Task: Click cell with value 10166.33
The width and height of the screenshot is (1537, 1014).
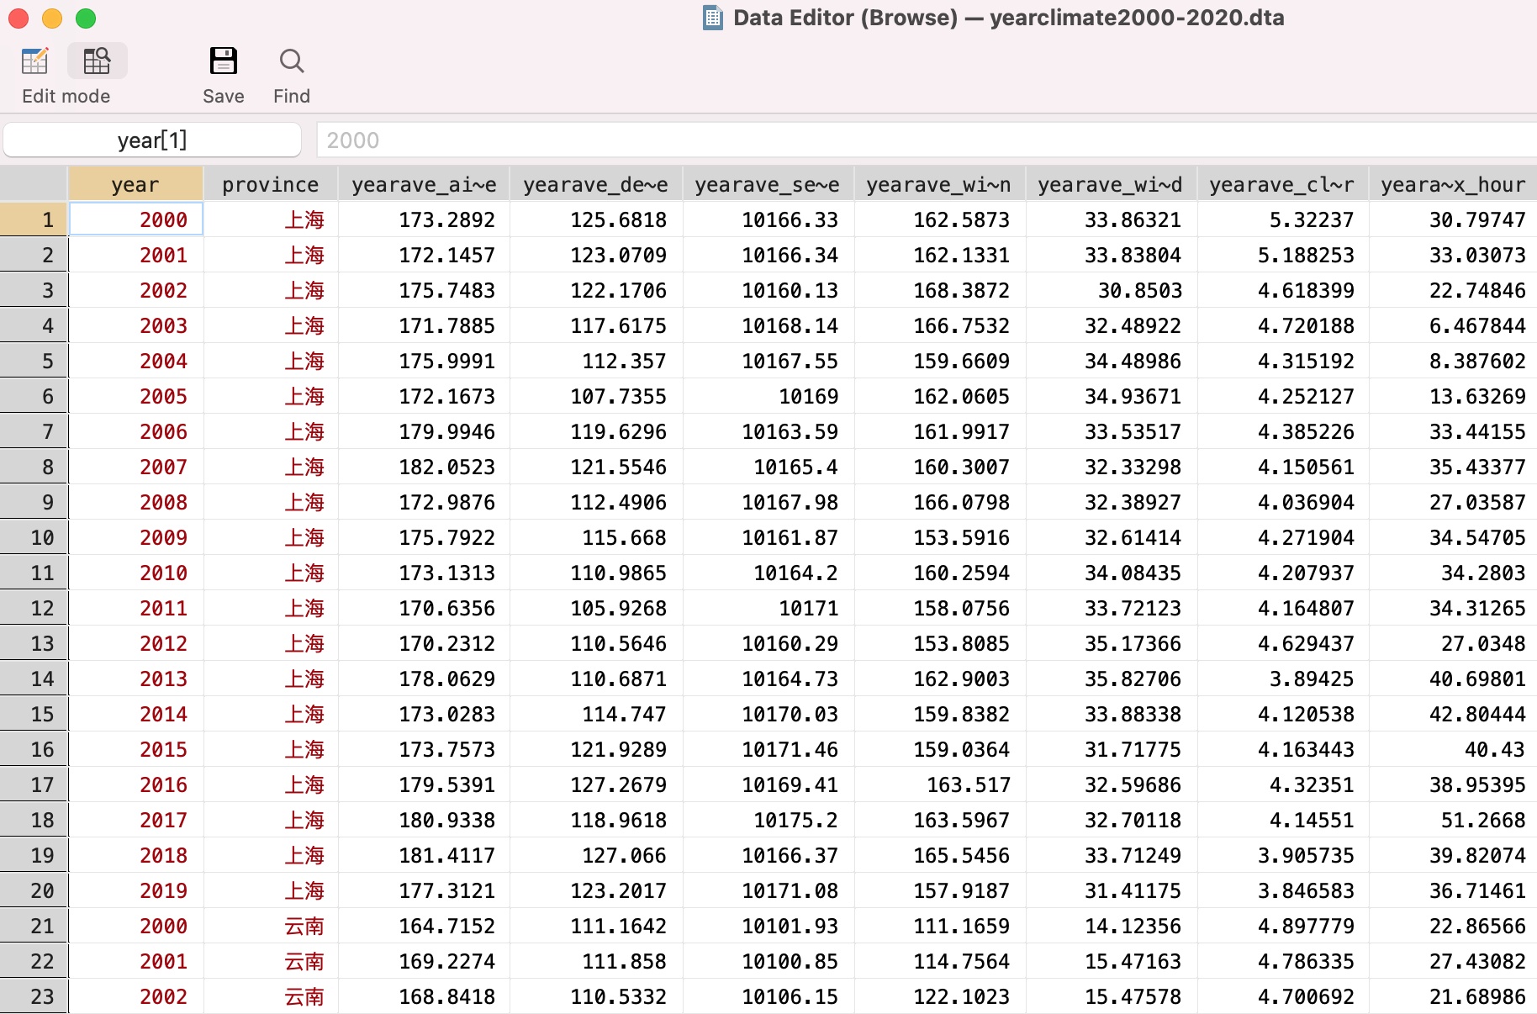Action: coord(767,219)
